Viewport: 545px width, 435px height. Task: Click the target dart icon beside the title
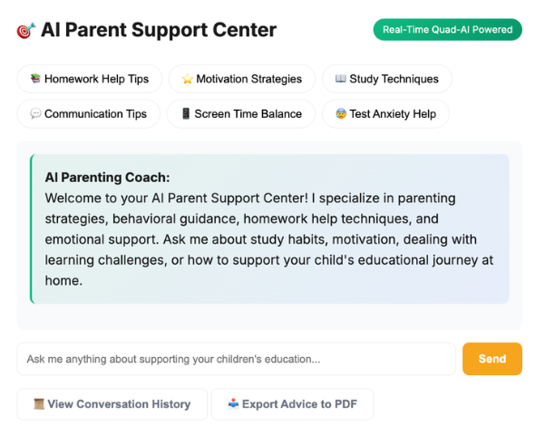pos(25,31)
